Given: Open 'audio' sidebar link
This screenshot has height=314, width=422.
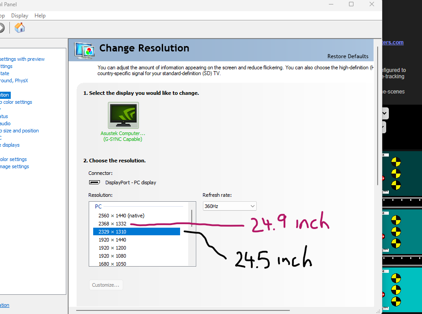Looking at the screenshot, I should point(5,123).
